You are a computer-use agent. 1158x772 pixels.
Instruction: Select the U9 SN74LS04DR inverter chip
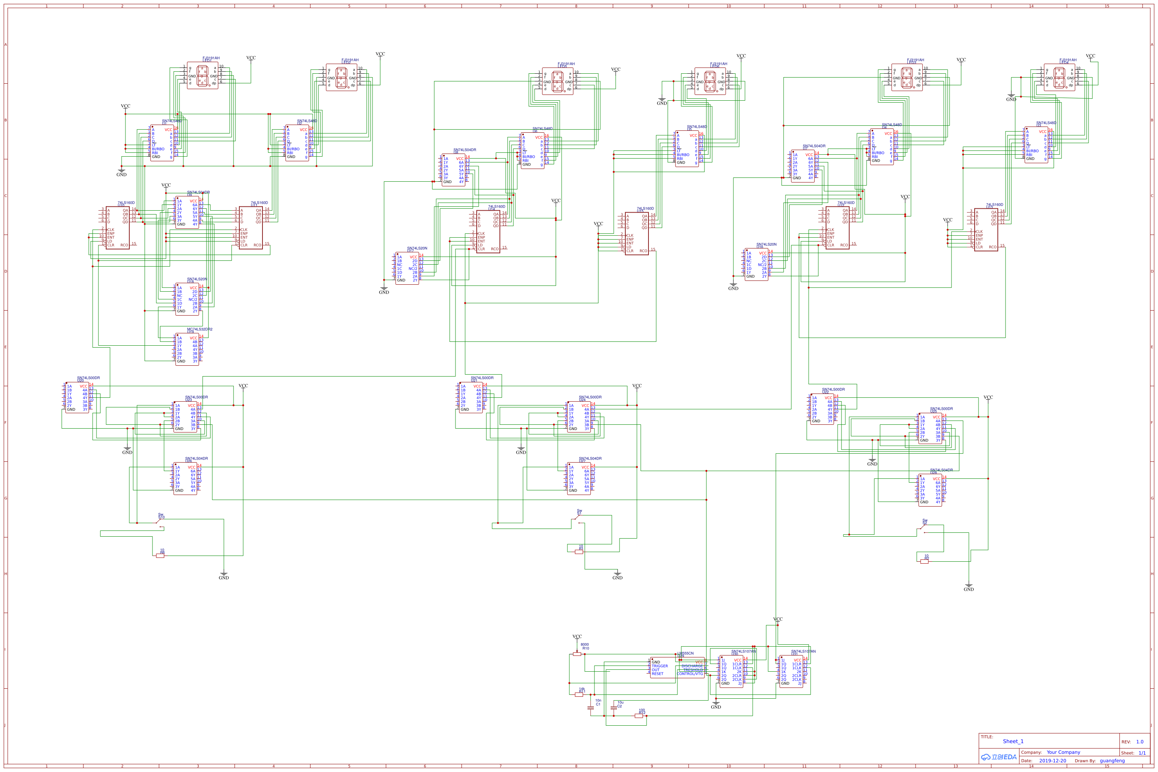point(187,212)
